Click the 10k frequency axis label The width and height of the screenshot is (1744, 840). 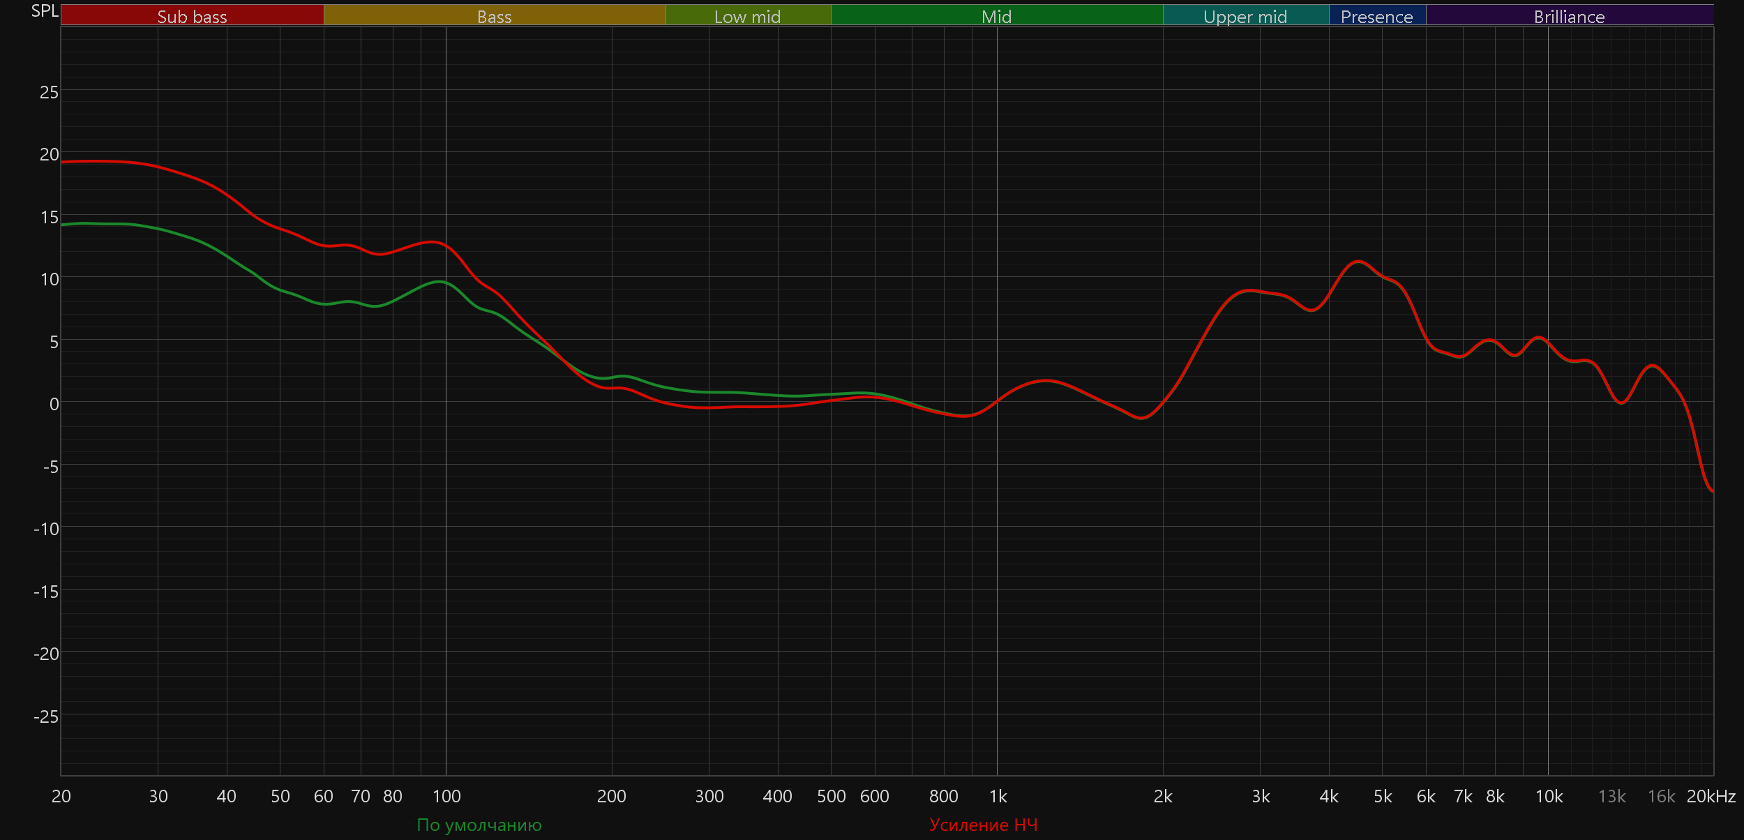[1549, 796]
